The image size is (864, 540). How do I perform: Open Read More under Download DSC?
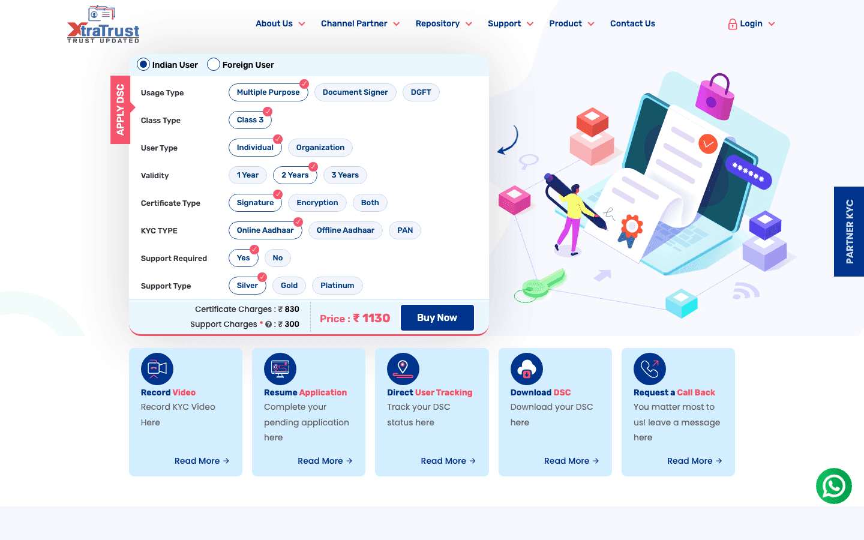coord(571,461)
